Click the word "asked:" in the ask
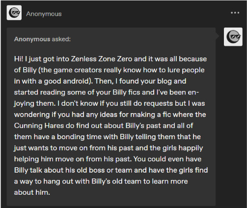Image resolution: width=247 pixels, height=208 pixels. point(61,39)
